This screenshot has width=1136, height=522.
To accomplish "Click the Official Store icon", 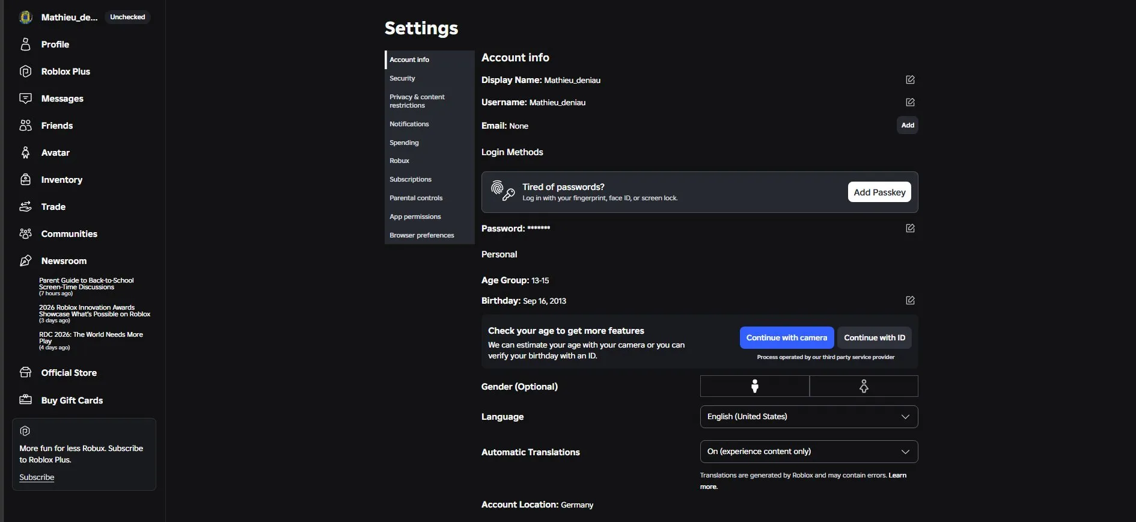I will pos(25,373).
